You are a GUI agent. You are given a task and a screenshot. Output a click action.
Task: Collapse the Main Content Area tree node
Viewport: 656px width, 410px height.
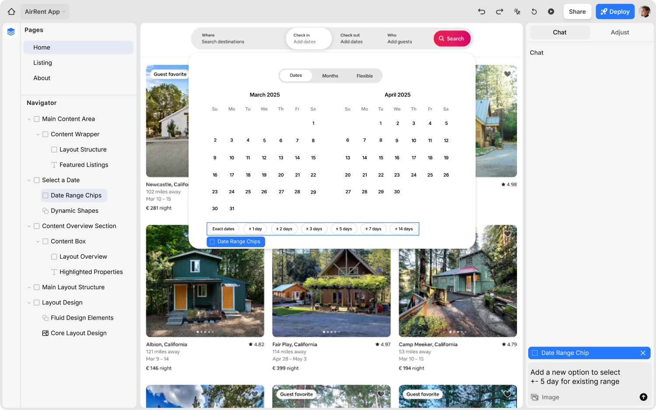[x=29, y=119]
